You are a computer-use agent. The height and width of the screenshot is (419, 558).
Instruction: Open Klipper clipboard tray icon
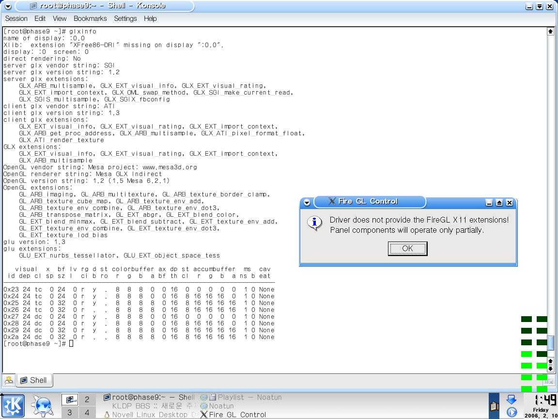(494, 406)
